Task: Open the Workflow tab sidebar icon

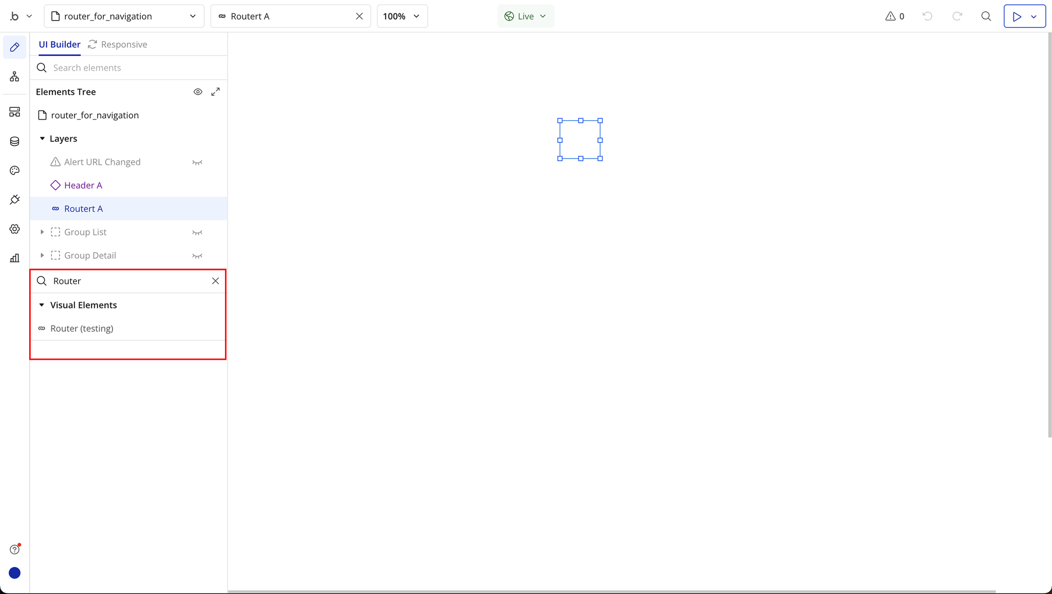Action: pos(14,76)
